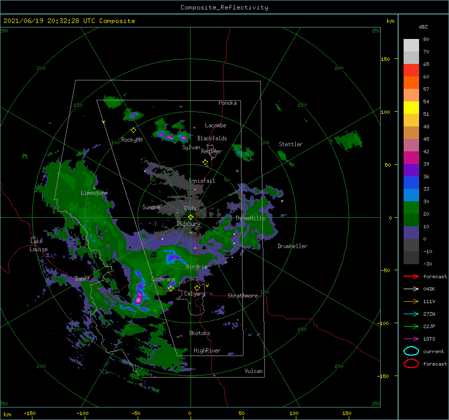This screenshot has width=449, height=420.
Task: Click the cyan current ellipse in legend
Action: click(411, 351)
